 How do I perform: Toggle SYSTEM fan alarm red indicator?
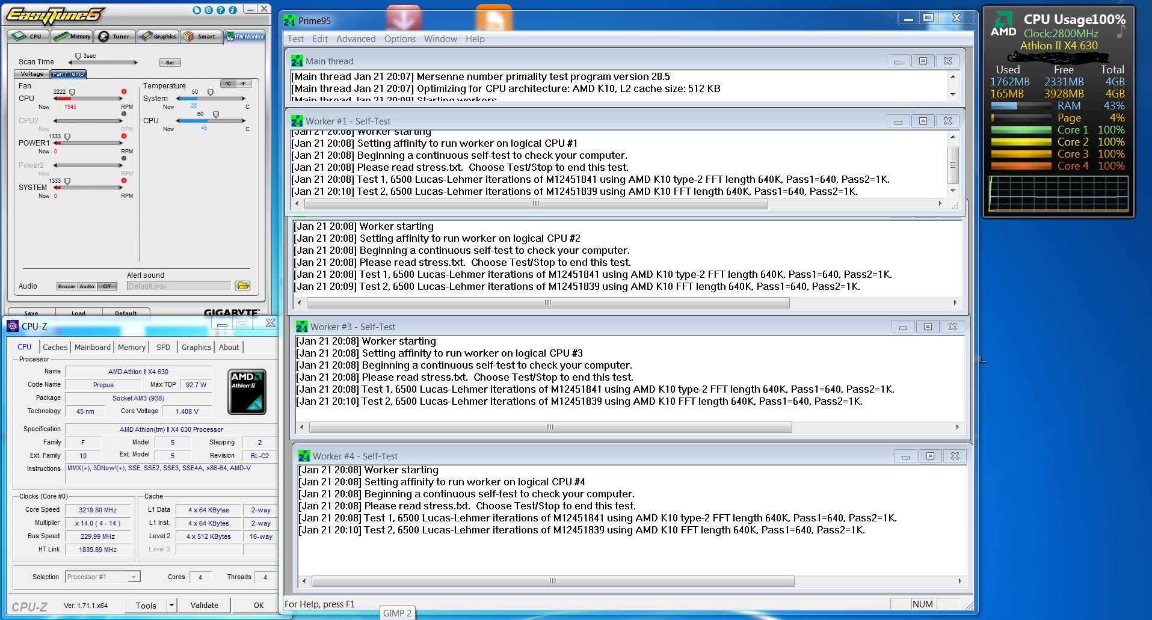[124, 180]
